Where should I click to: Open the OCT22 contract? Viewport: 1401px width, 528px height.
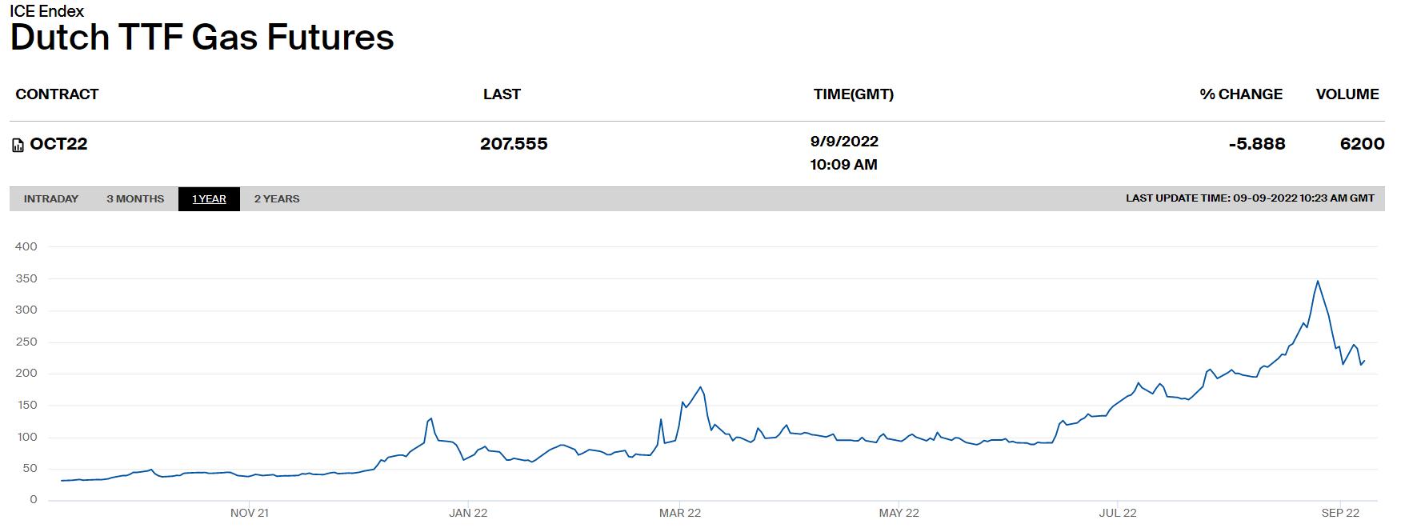click(x=58, y=144)
